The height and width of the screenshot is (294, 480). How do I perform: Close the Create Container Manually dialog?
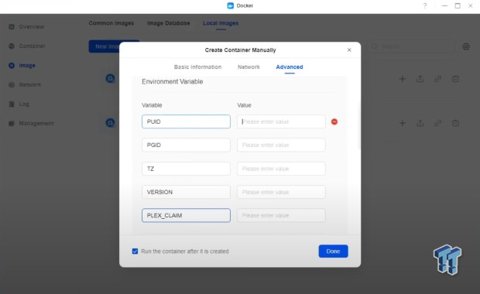pos(349,50)
